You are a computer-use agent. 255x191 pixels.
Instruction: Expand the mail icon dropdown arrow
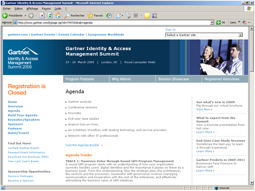pyautogui.click(x=122, y=16)
